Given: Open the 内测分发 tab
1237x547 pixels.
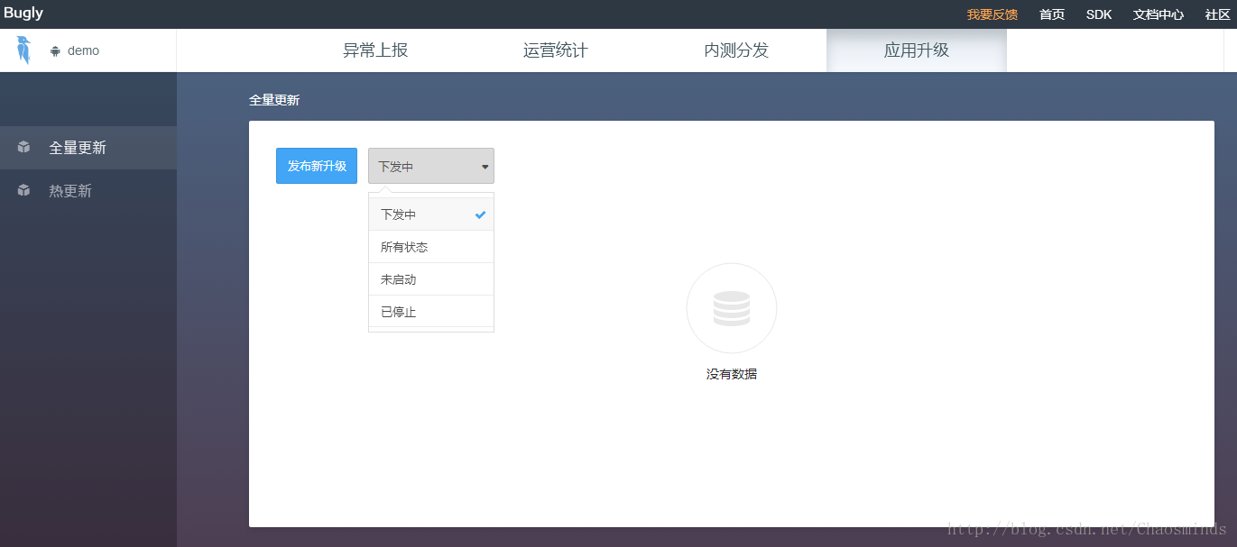Looking at the screenshot, I should pyautogui.click(x=736, y=50).
